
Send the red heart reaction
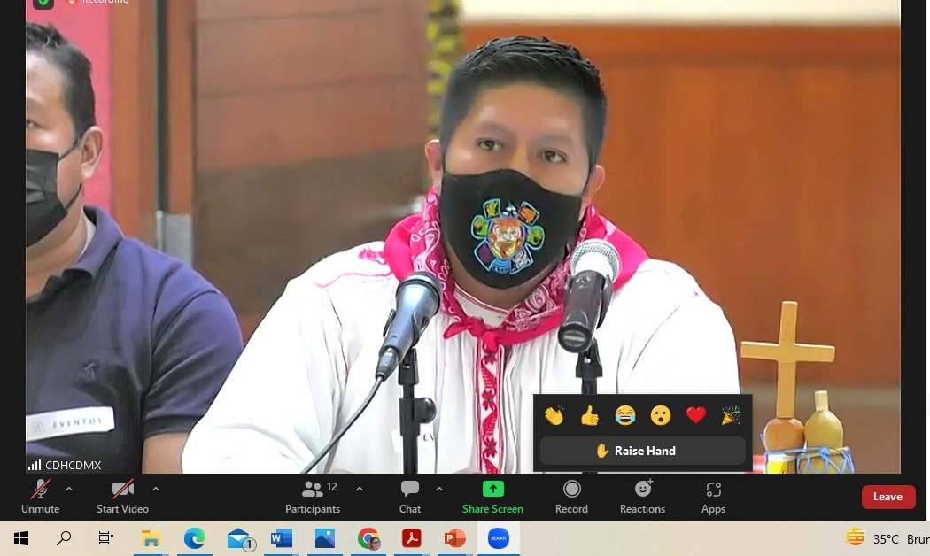tap(695, 415)
